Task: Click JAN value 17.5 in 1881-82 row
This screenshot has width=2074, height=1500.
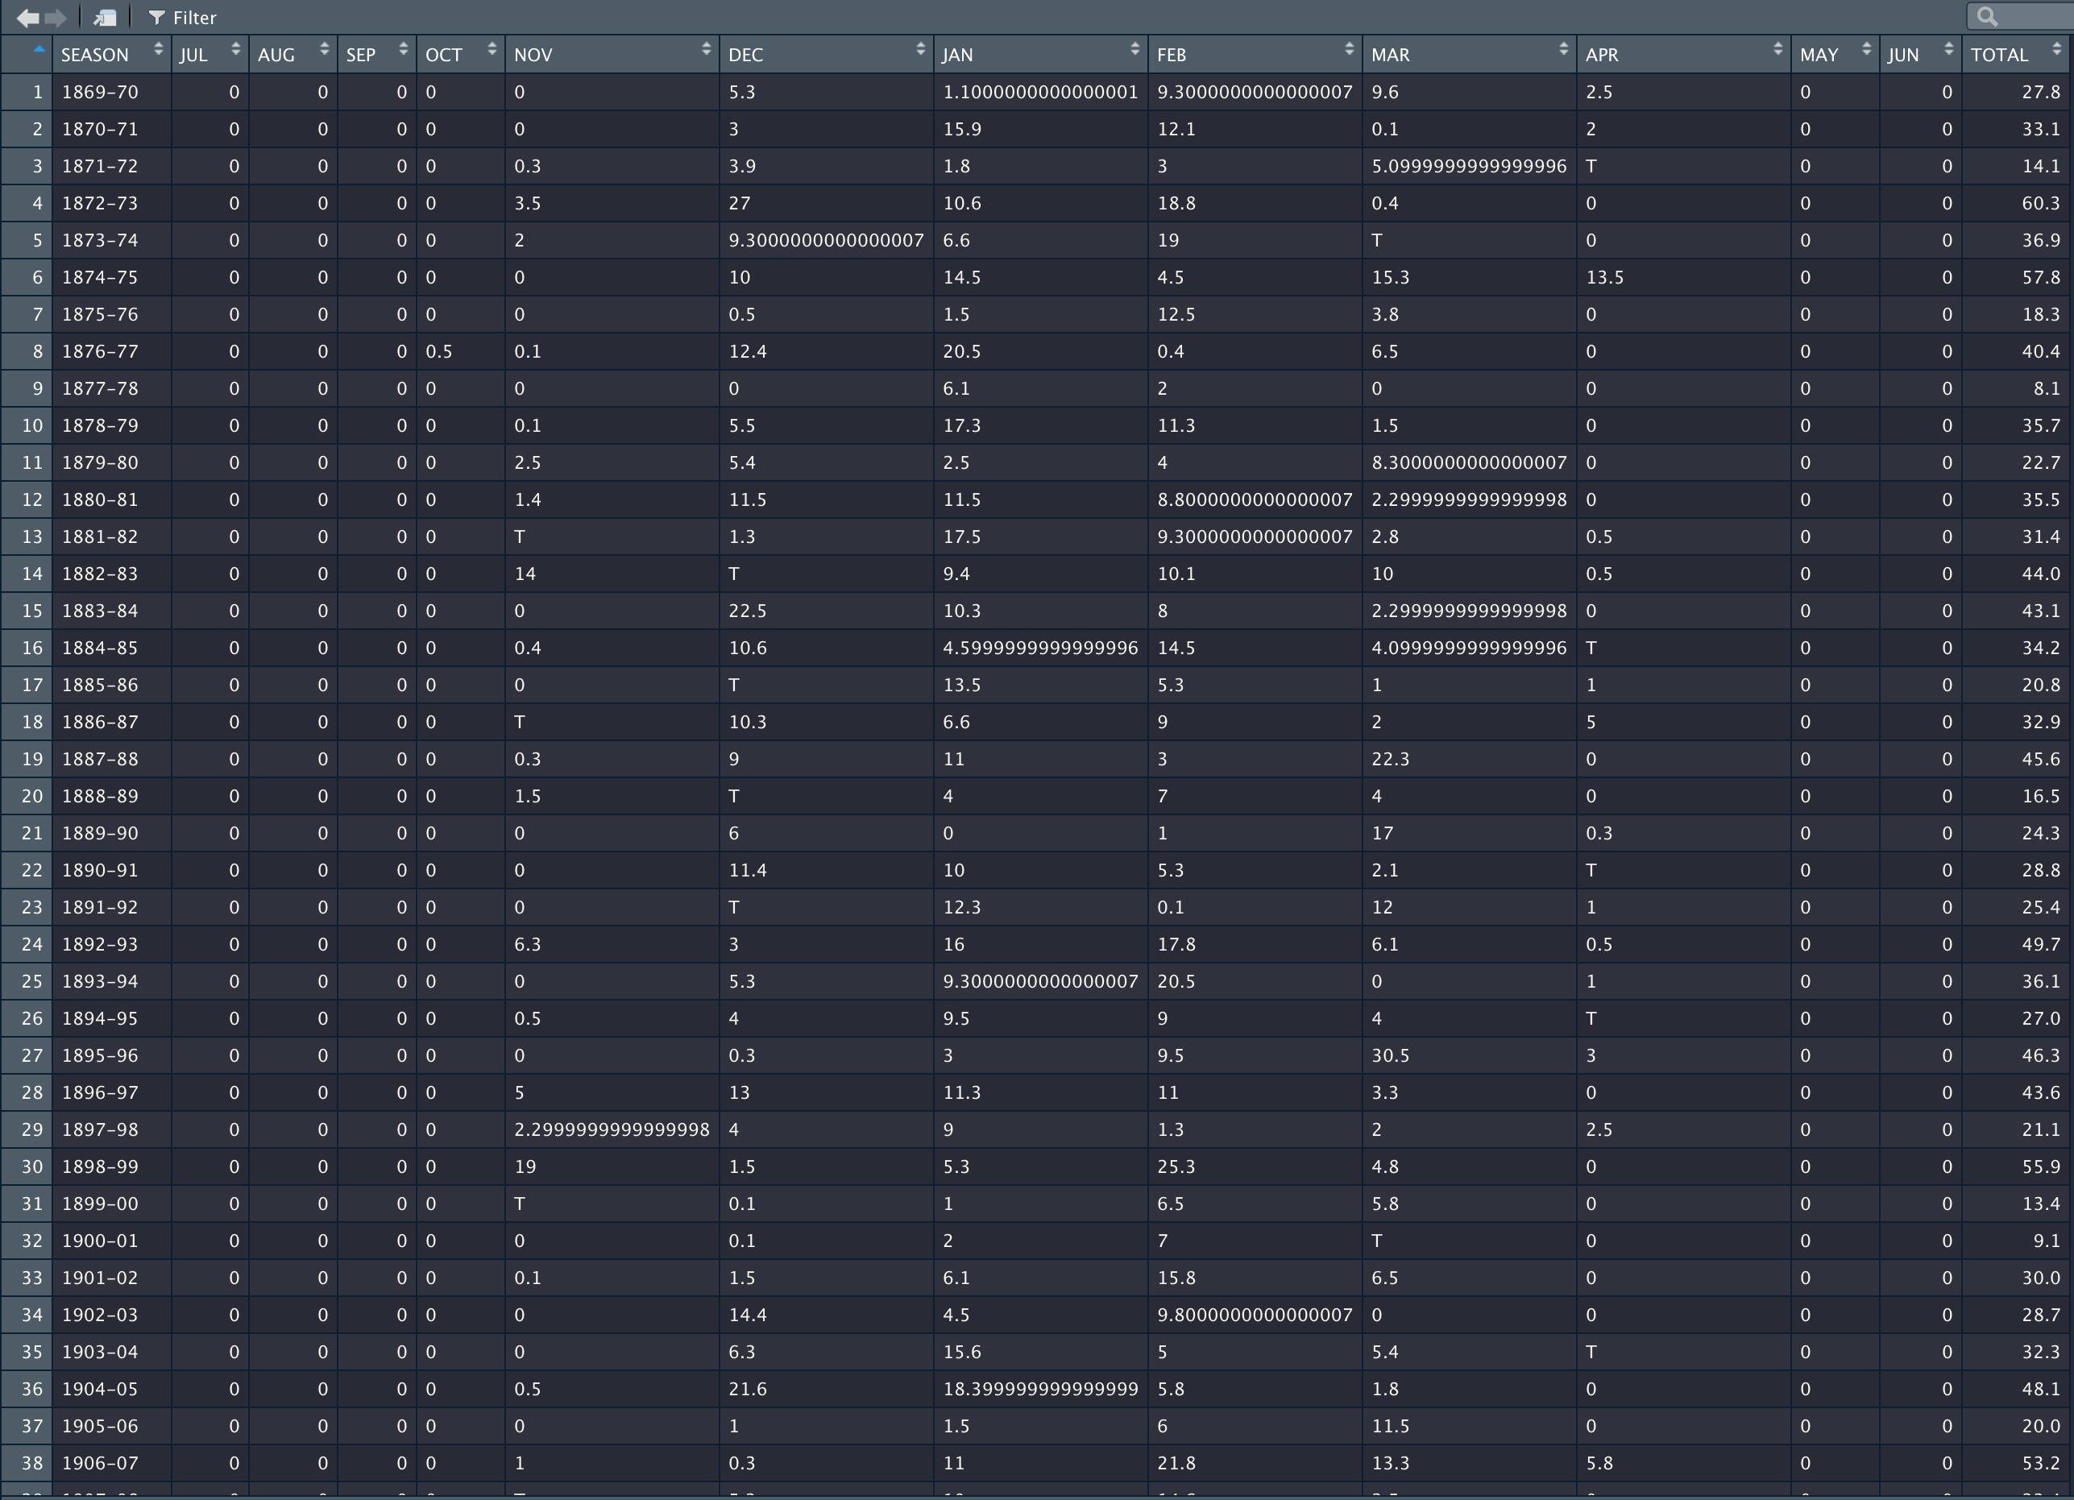Action: click(x=962, y=537)
